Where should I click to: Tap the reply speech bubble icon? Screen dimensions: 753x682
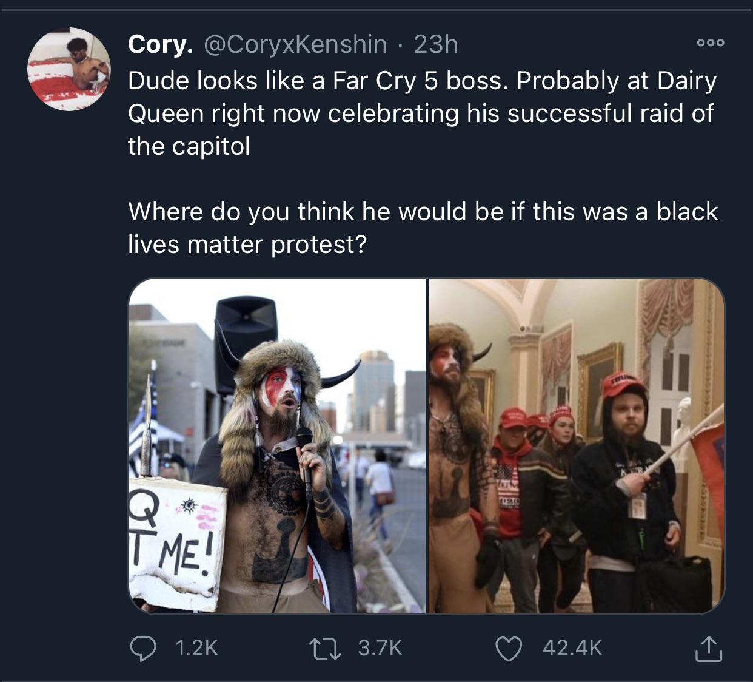point(143,648)
